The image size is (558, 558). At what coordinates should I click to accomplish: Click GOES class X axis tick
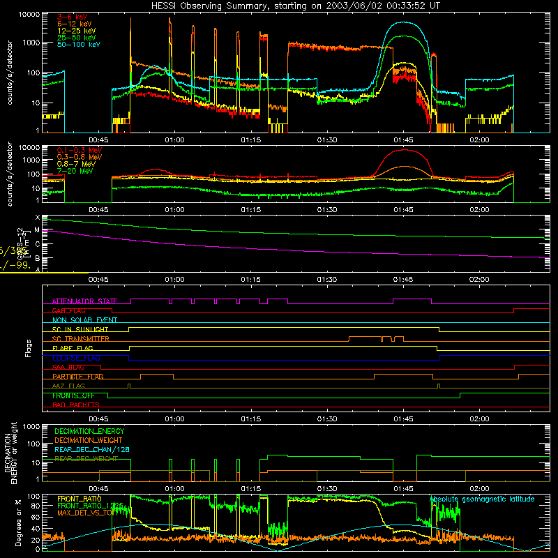(38, 218)
